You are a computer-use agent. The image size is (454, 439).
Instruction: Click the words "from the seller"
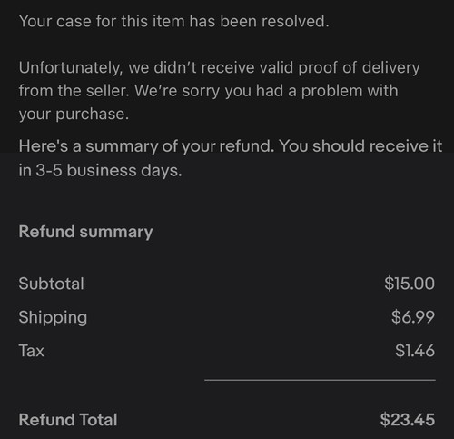point(74,91)
